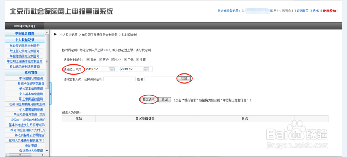Toggle the 生育 insurance checkbox
The width and height of the screenshot is (347, 157).
tap(138, 59)
